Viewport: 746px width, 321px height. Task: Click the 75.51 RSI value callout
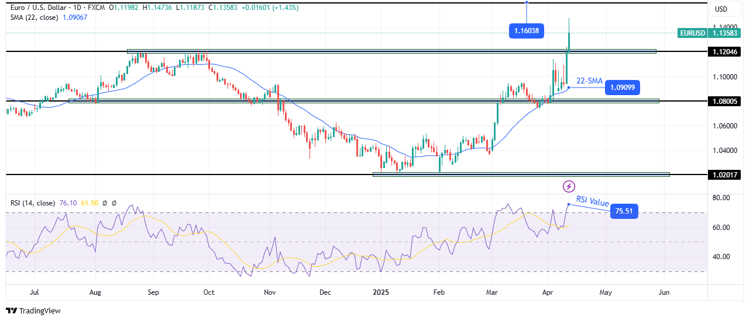coord(624,212)
